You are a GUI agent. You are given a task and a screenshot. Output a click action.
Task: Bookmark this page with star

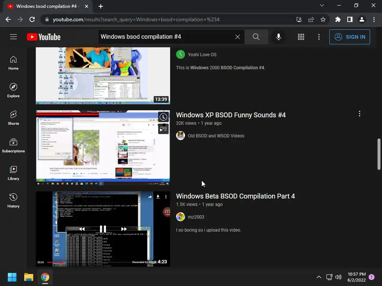point(323,19)
